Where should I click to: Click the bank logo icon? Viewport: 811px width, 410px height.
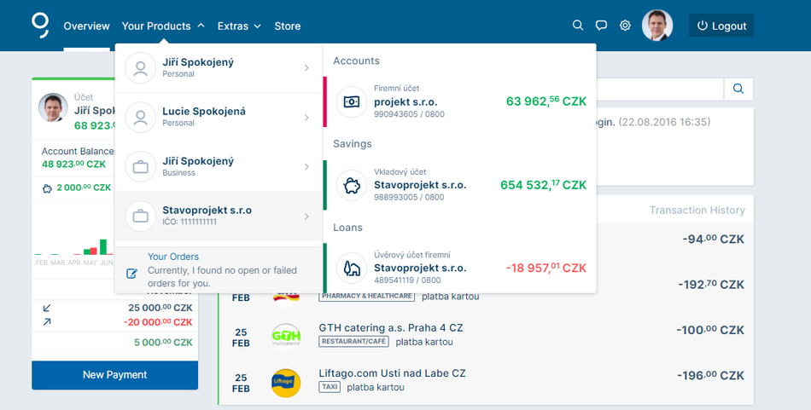[x=40, y=25]
